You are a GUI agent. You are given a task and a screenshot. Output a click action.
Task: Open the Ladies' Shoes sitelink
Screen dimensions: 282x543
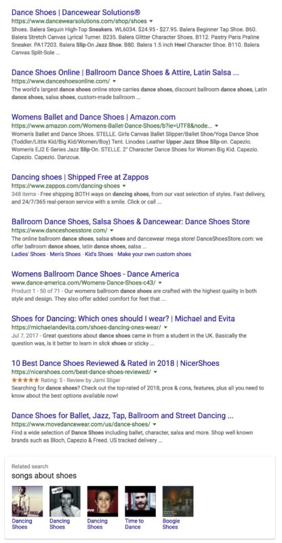(x=28, y=254)
